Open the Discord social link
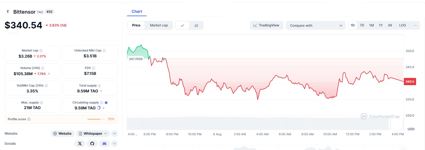Screen dimensions: 425x150 click(x=104, y=144)
